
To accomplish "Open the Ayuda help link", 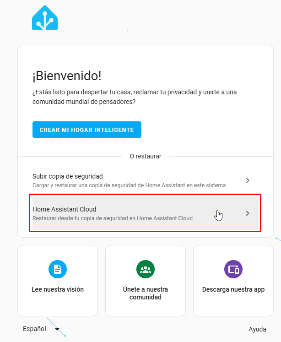I will coord(257,329).
